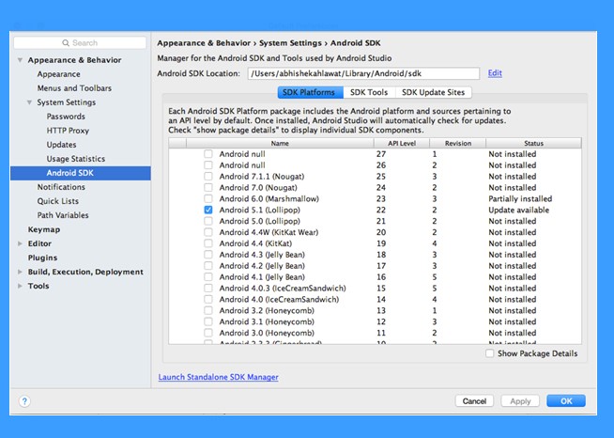614x438 pixels.
Task: Select Quick Lists settings item
Action: tap(58, 201)
